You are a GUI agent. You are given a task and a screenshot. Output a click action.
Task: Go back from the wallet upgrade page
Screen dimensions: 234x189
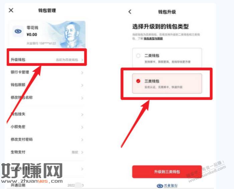point(130,12)
